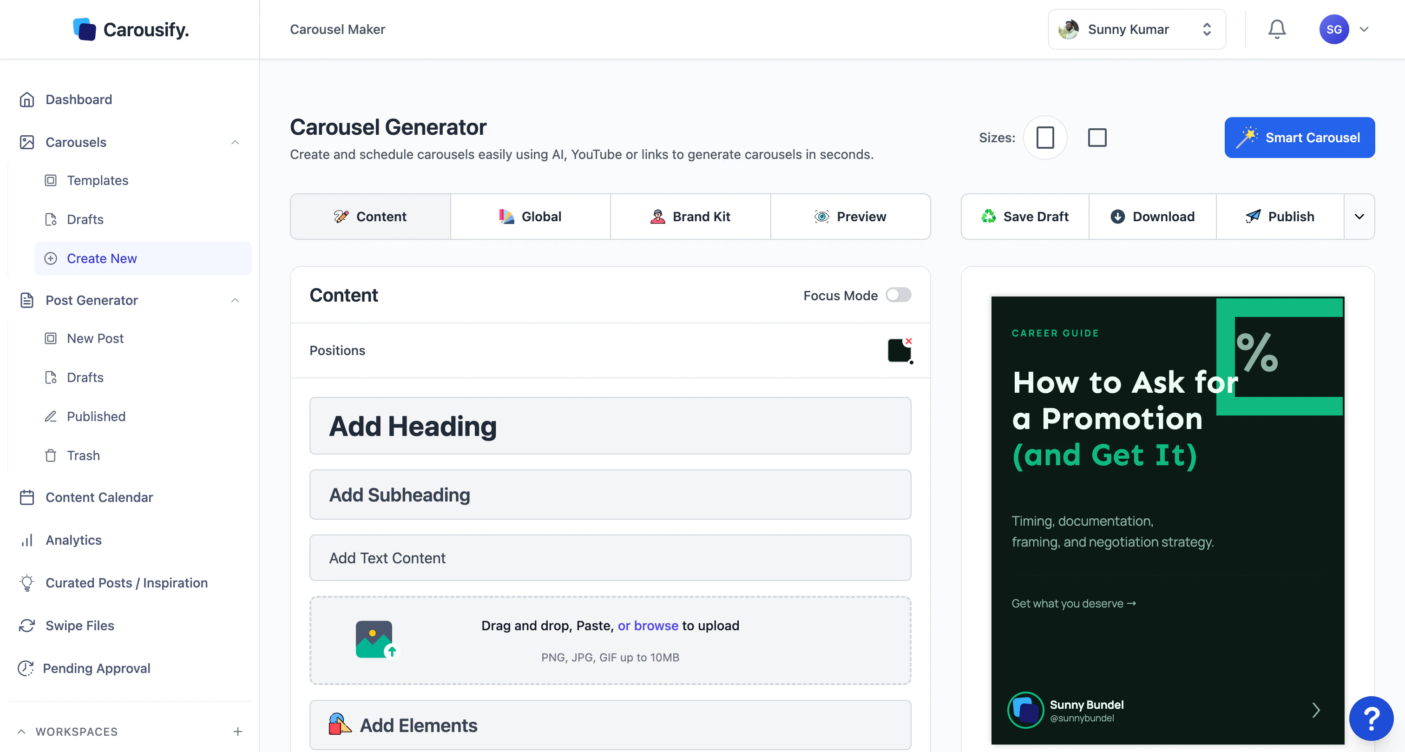Collapse the Post Generator section
The height and width of the screenshot is (752, 1405).
point(235,300)
